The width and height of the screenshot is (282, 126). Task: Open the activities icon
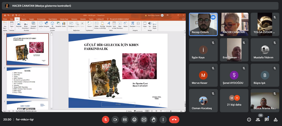pos(275,119)
